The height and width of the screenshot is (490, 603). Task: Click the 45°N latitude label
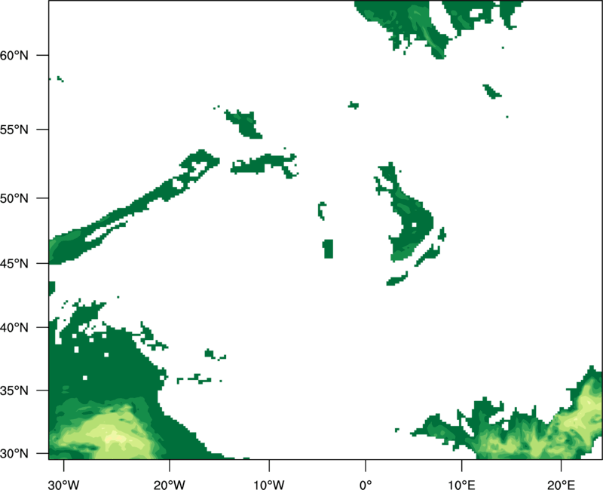click(14, 263)
